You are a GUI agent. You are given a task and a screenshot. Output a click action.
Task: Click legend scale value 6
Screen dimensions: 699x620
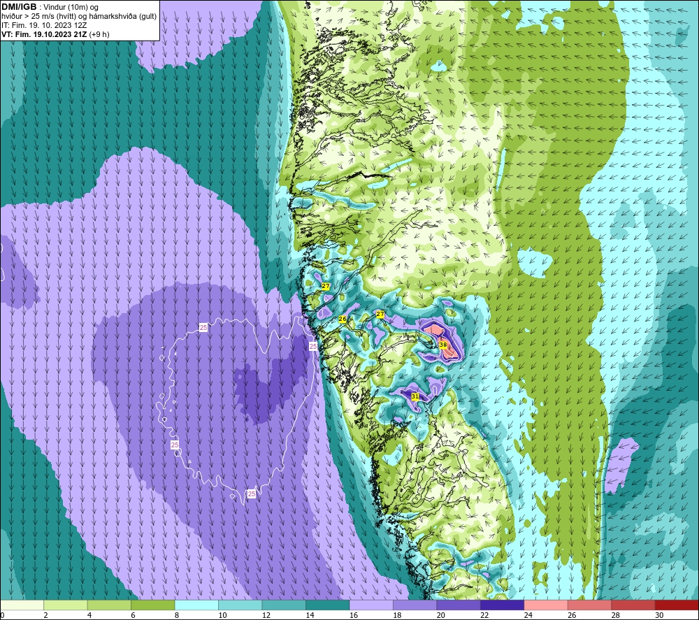(x=134, y=616)
